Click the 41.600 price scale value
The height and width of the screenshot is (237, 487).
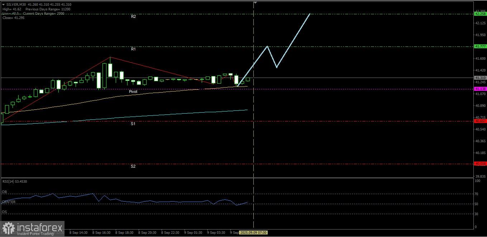pos(480,58)
